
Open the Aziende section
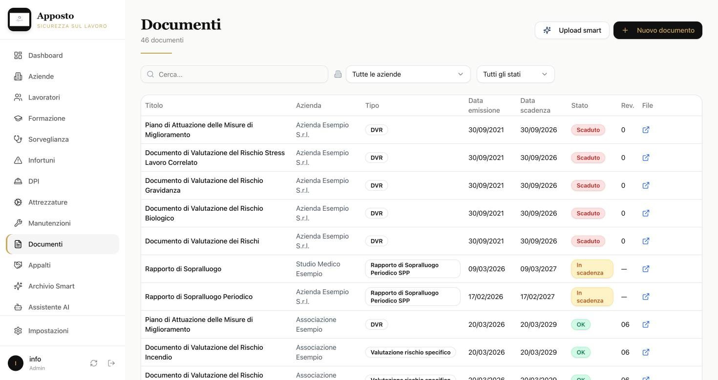63,77
